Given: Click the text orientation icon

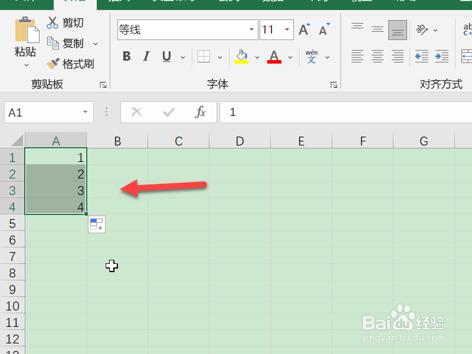Looking at the screenshot, I should pyautogui.click(x=422, y=29).
